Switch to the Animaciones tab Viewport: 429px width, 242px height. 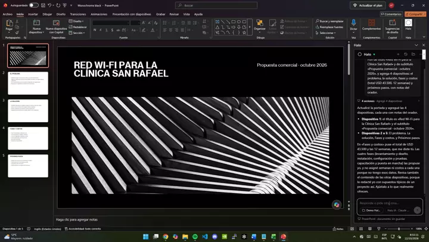(99, 14)
